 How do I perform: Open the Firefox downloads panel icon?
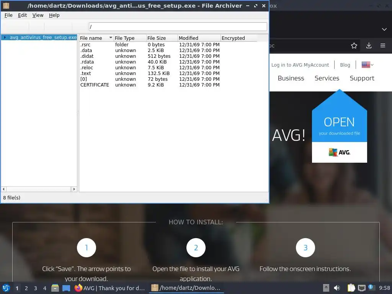(369, 46)
